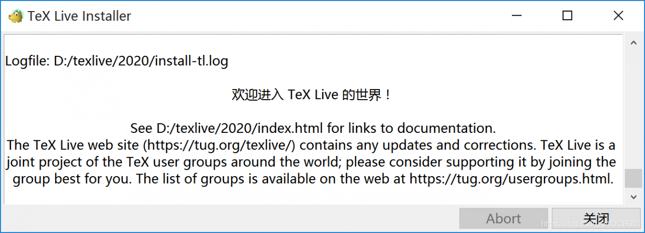This screenshot has width=645, height=233.
Task: Click the 'group best for you' text line
Action: (313, 179)
